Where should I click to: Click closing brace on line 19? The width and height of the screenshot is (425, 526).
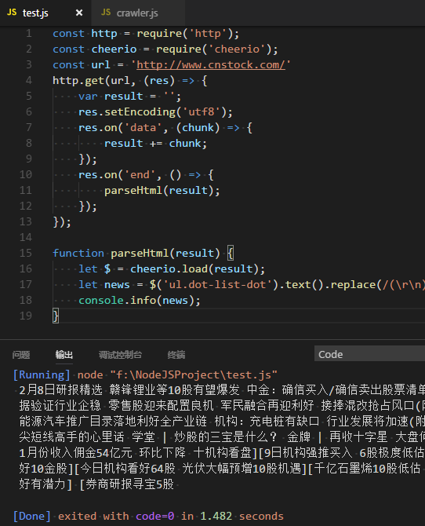(x=56, y=316)
